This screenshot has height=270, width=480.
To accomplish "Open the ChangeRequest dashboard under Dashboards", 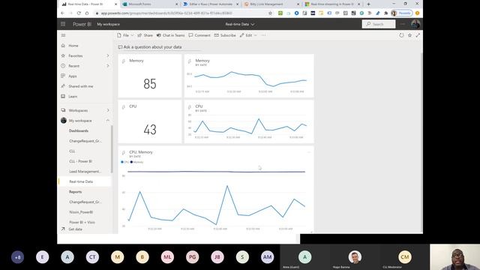I will point(85,141).
